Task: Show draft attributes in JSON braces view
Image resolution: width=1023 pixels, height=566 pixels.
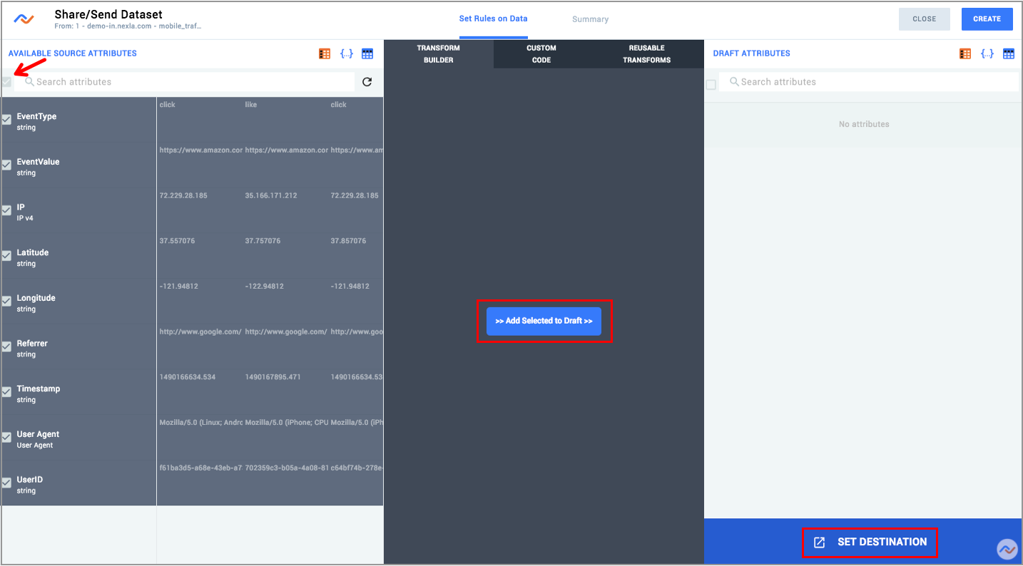Action: click(x=987, y=53)
